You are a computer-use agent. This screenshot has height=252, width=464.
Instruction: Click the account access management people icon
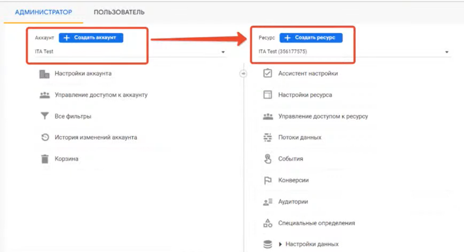point(45,95)
